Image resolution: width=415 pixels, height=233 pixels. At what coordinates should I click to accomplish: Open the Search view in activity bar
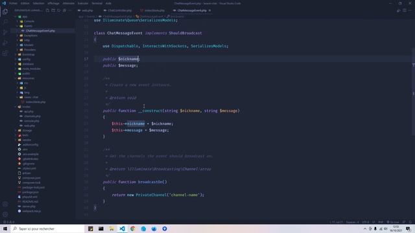5,22
